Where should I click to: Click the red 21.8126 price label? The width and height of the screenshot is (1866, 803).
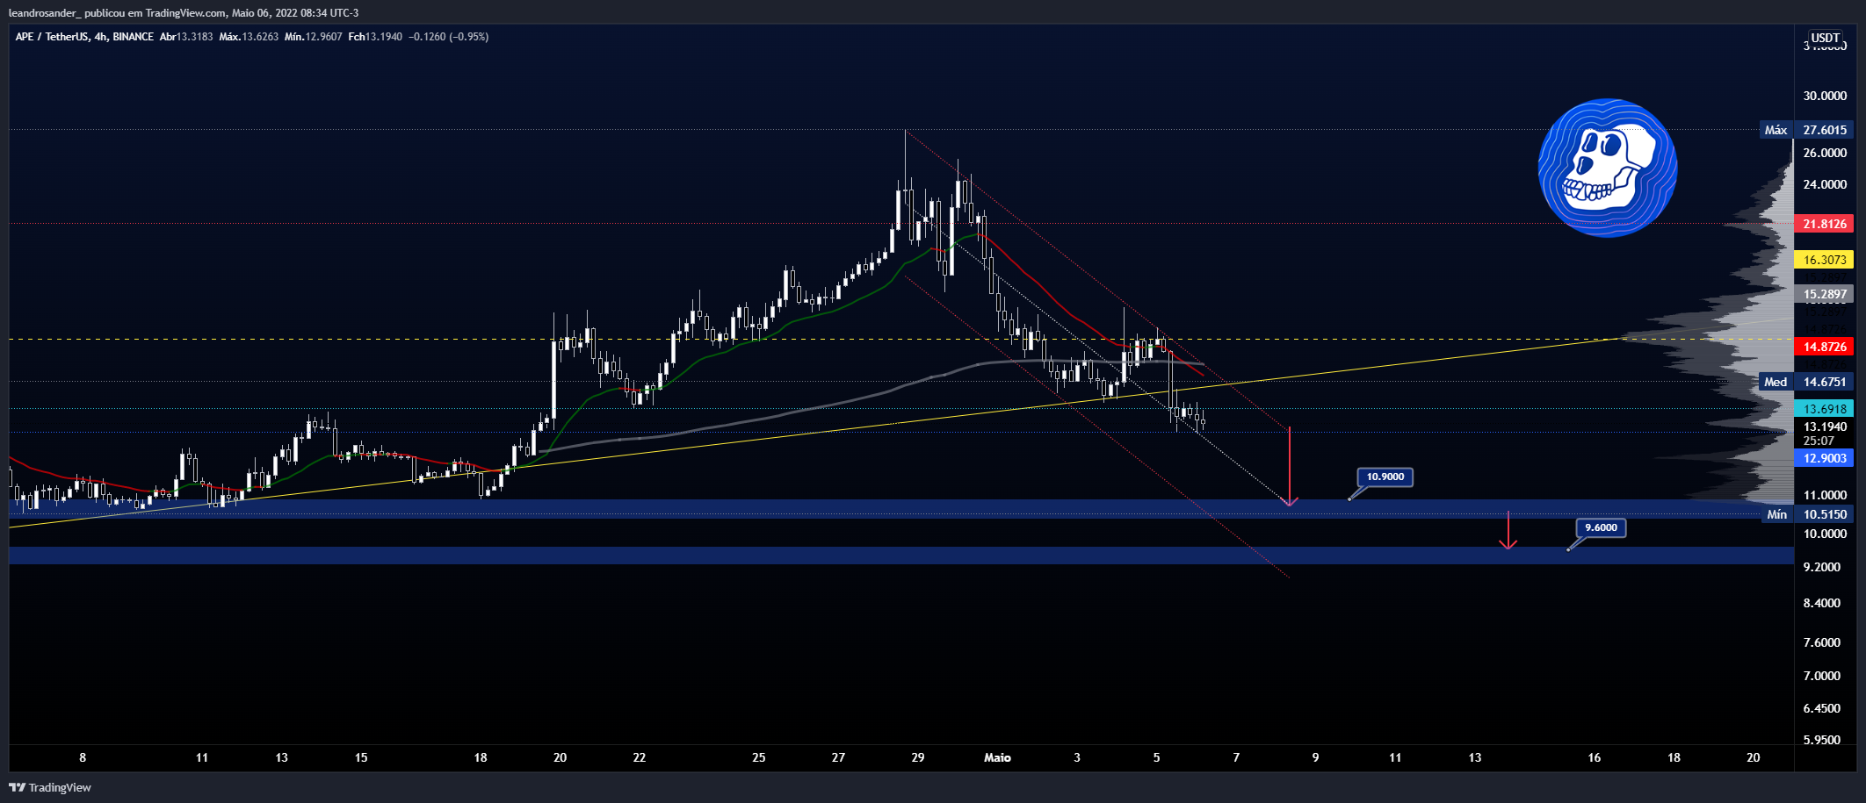[x=1825, y=224]
